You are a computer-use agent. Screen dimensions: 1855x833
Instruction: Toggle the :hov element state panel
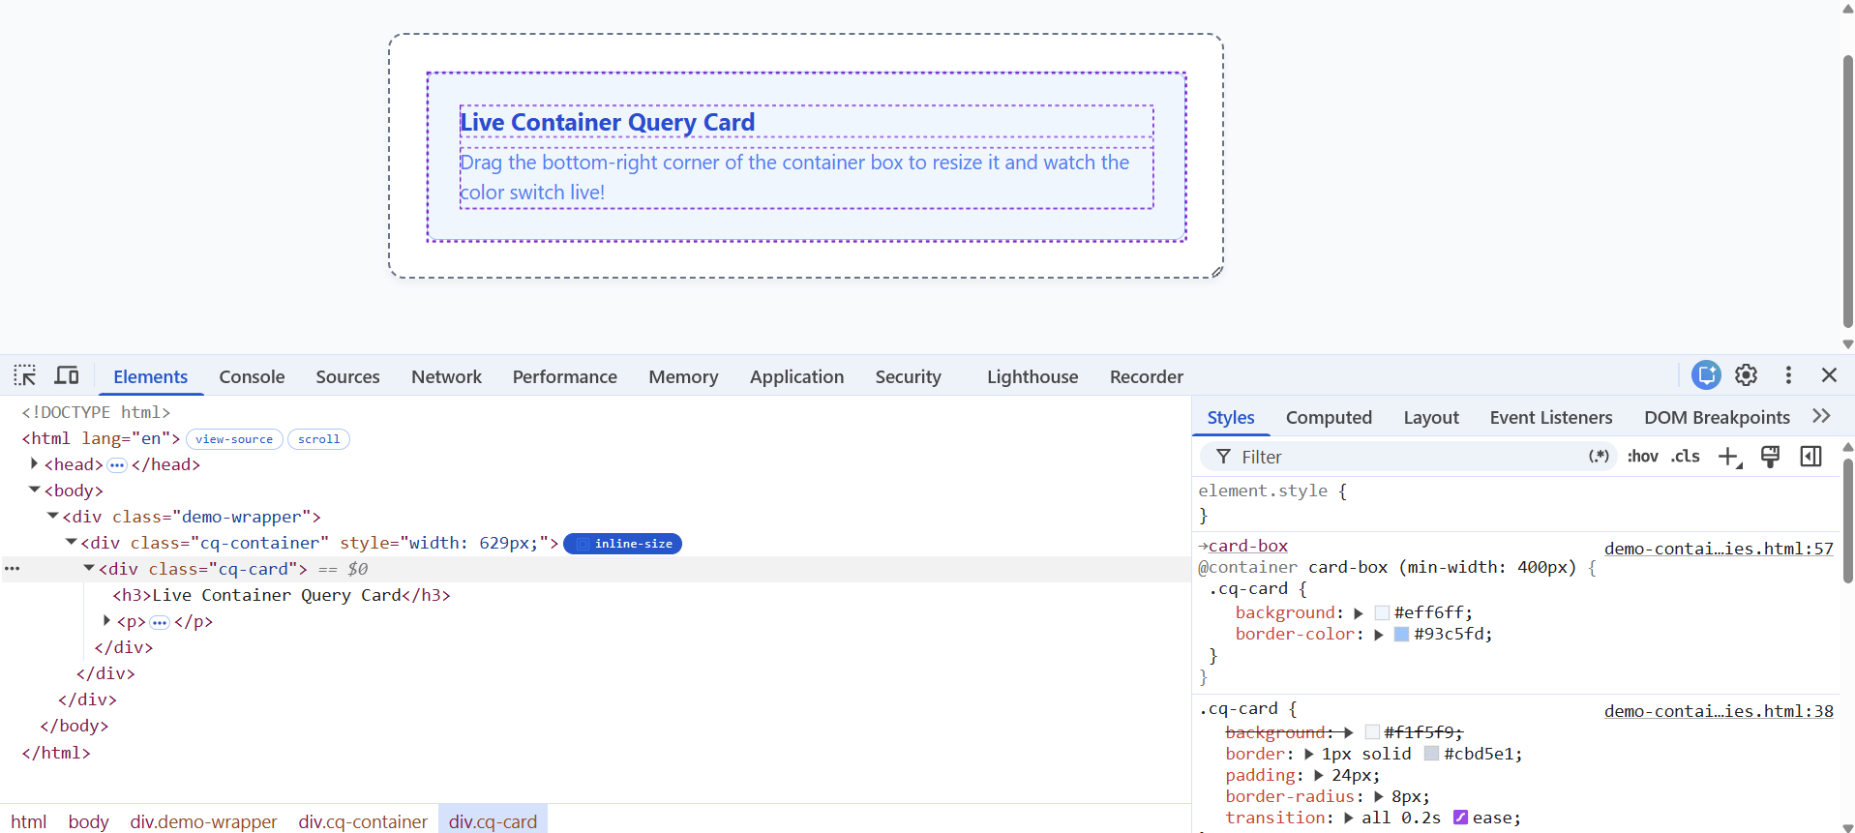(x=1642, y=457)
